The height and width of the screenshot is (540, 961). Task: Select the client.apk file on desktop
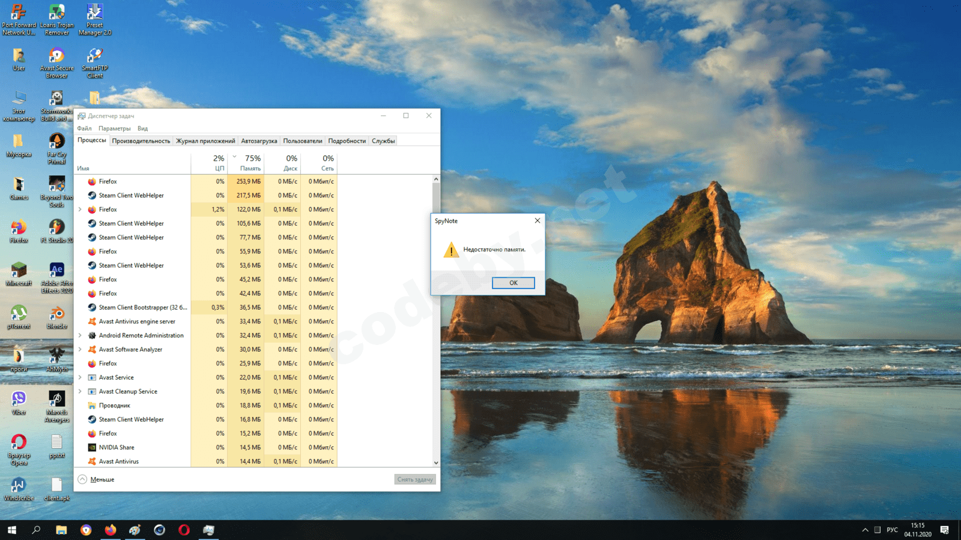pos(56,487)
